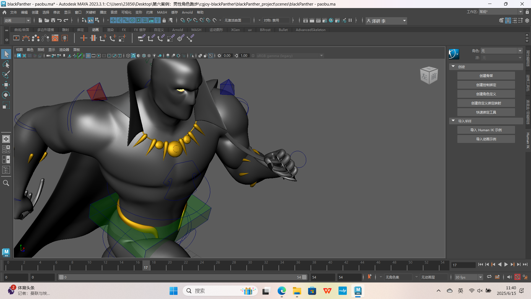The width and height of the screenshot is (531, 299).
Task: Toggle workspace lock icon
Action: click(527, 12)
